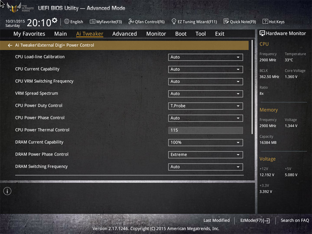Switch to EzMode(F7)
The image size is (312, 234).
[251, 221]
